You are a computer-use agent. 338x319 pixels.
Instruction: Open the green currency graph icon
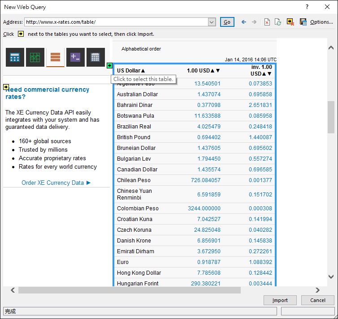pyautogui.click(x=35, y=57)
